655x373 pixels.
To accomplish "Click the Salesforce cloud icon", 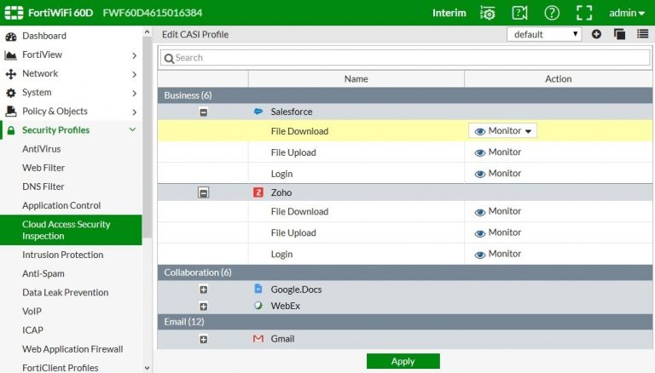I will (x=258, y=112).
